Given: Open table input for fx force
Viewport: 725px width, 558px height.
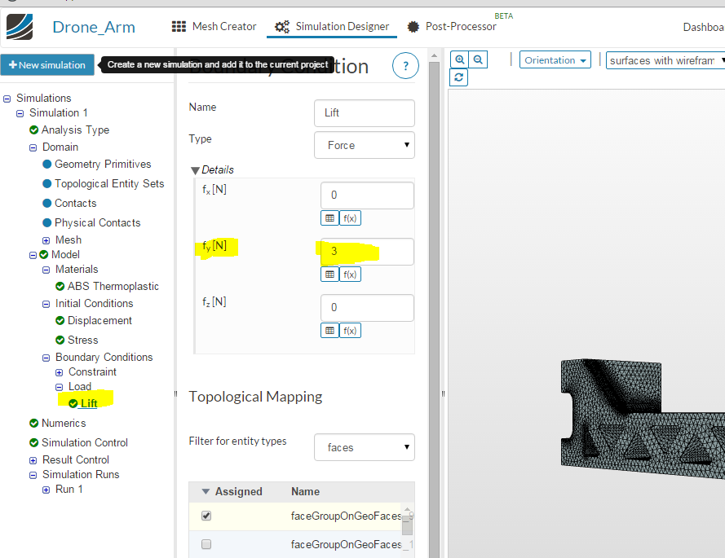Looking at the screenshot, I should click(329, 218).
